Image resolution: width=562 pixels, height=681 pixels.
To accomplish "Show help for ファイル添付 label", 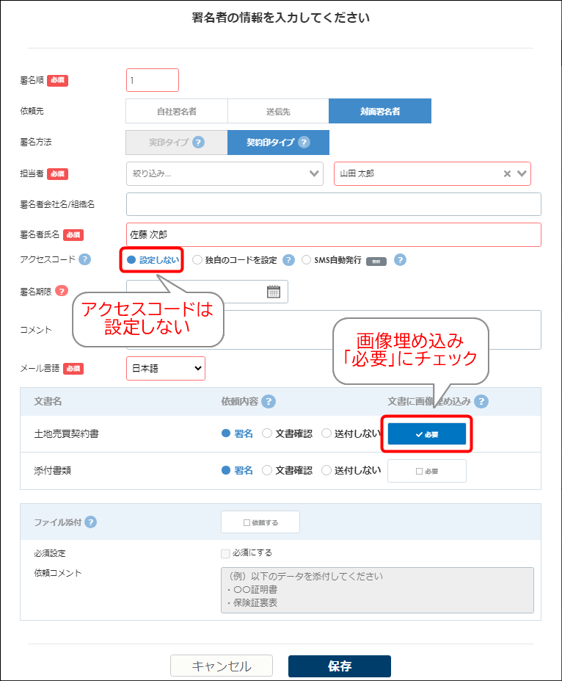I will pyautogui.click(x=91, y=522).
